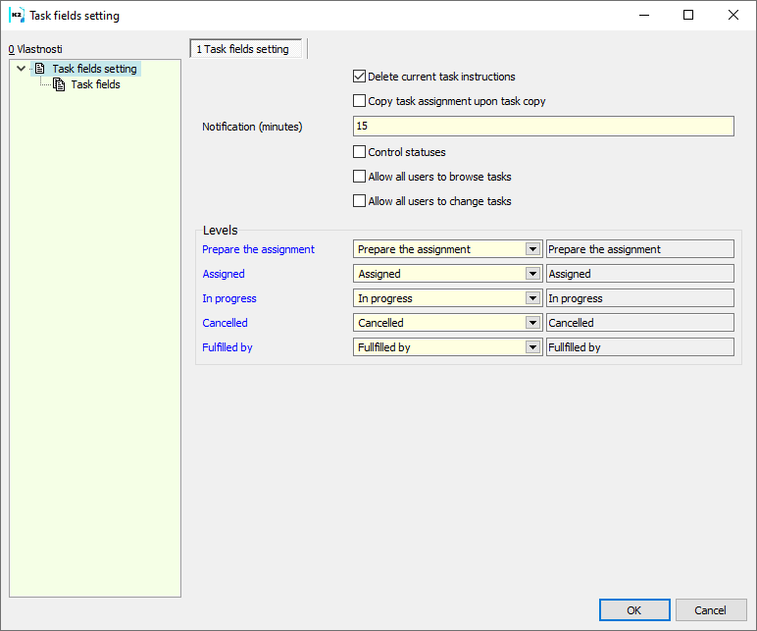Viewport: 757px width, 631px height.
Task: Focus the Notification minutes input field
Action: pyautogui.click(x=542, y=127)
